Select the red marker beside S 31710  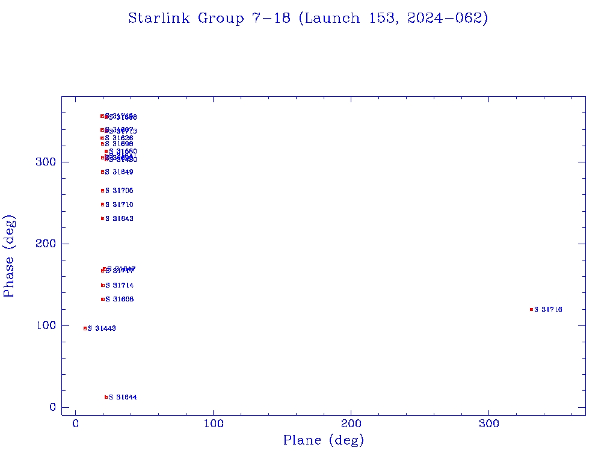(102, 205)
